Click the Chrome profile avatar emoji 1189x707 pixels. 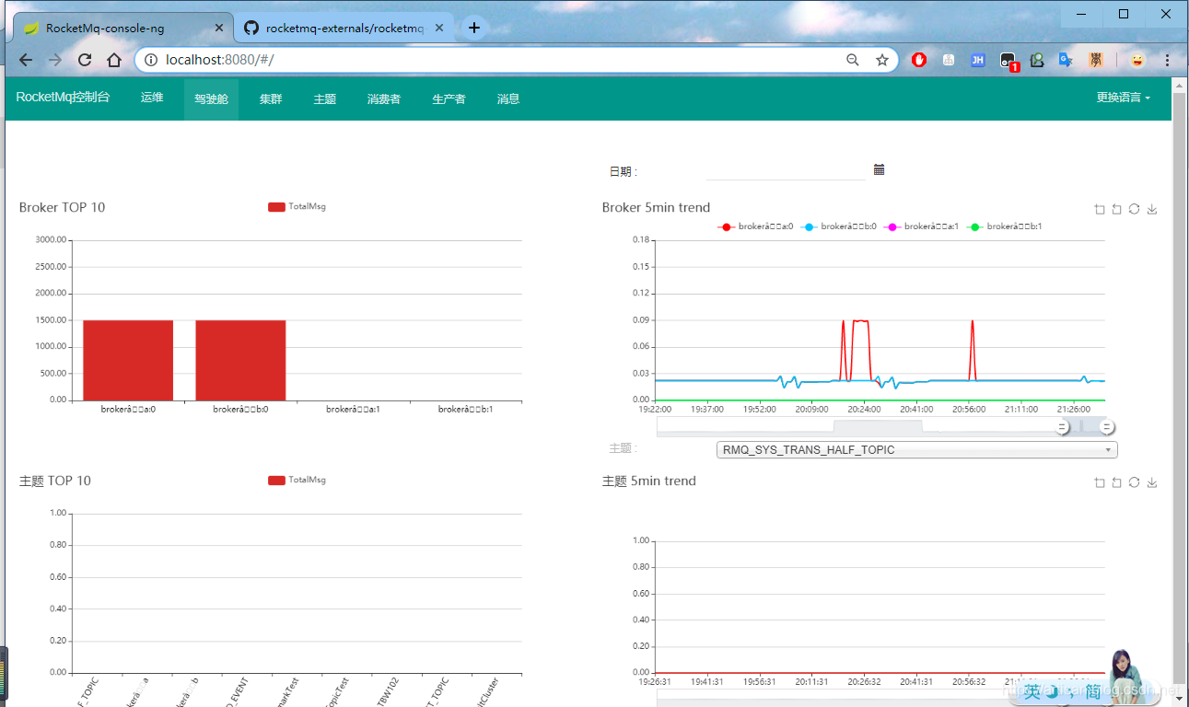1138,60
